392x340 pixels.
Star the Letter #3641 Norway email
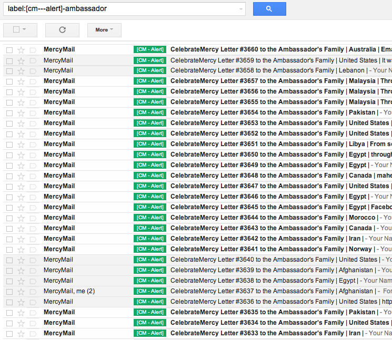tap(21, 250)
